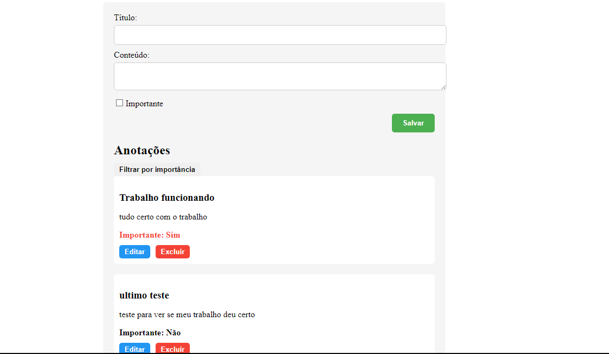This screenshot has height=354, width=609.
Task: Enable the Importante checkbox
Action: 119,103
